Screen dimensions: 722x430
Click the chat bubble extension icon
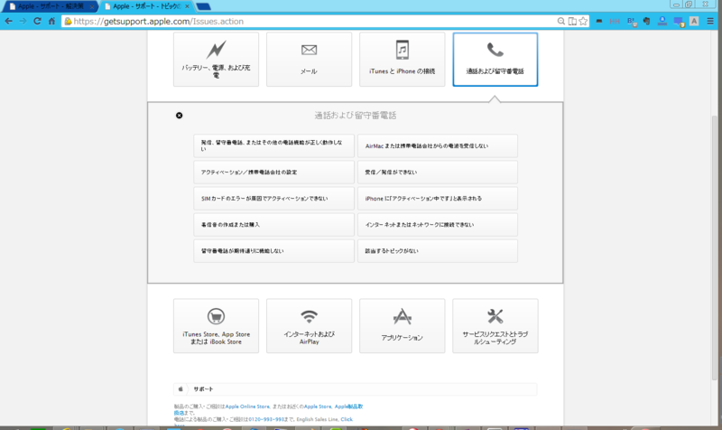tap(679, 22)
